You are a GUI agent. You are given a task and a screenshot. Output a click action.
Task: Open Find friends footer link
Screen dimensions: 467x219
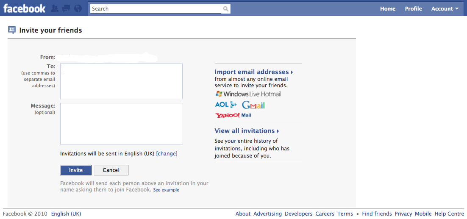[x=377, y=213]
